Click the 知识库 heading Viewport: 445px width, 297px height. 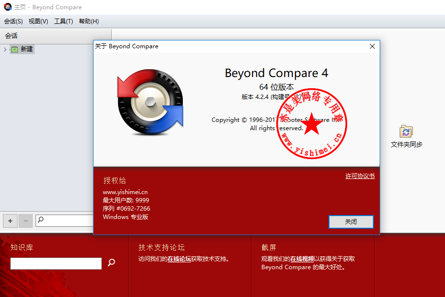22,248
